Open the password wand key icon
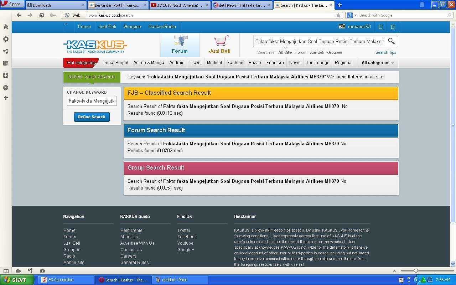 (x=53, y=15)
